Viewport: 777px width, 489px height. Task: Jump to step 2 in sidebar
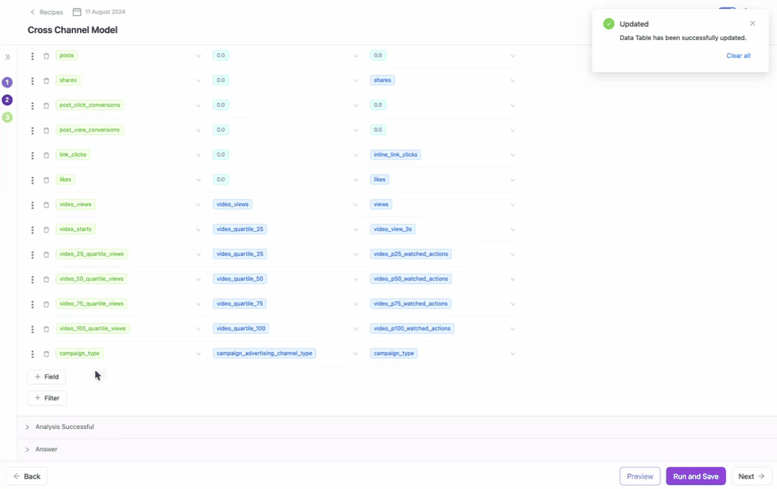pos(8,100)
